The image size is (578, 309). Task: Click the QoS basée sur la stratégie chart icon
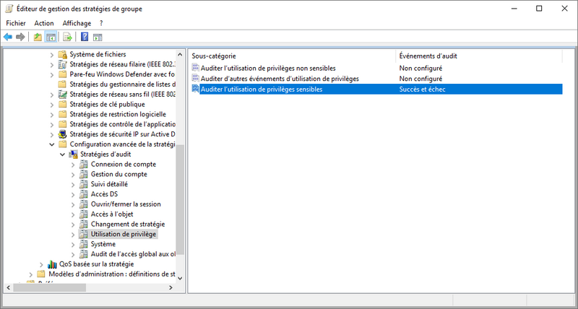coord(52,264)
